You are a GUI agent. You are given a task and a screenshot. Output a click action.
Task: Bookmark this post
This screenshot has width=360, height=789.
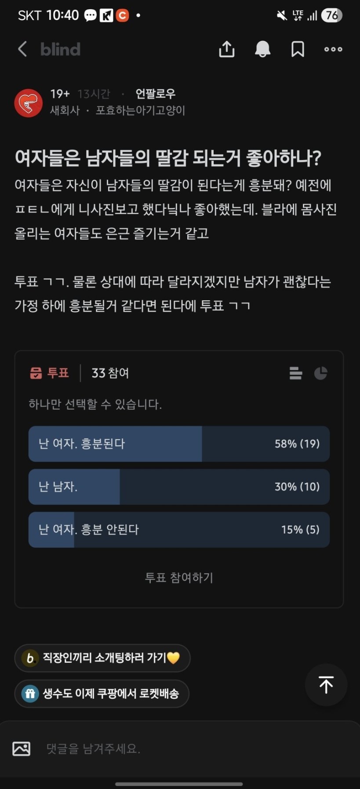298,49
